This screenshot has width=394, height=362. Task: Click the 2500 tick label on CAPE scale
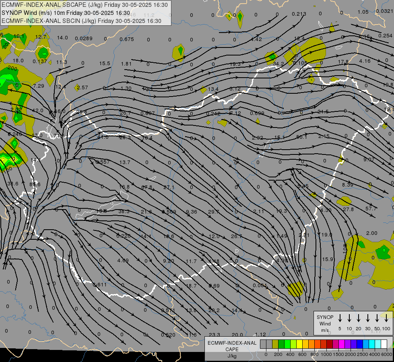coord(362,354)
